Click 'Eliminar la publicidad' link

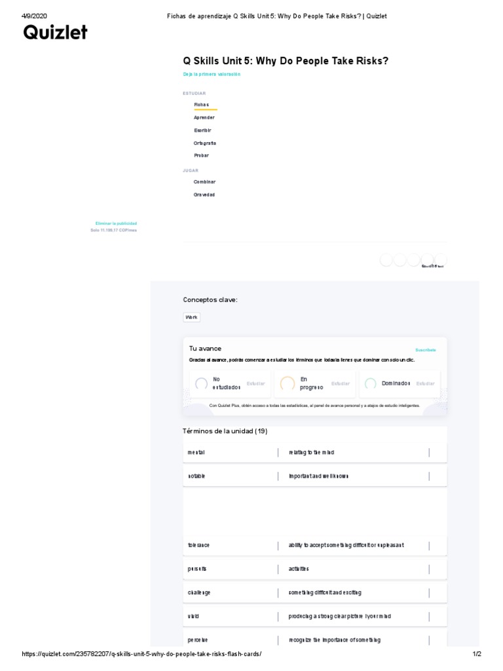(116, 223)
